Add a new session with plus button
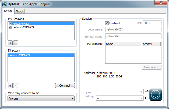The image size is (169, 109). (10, 43)
